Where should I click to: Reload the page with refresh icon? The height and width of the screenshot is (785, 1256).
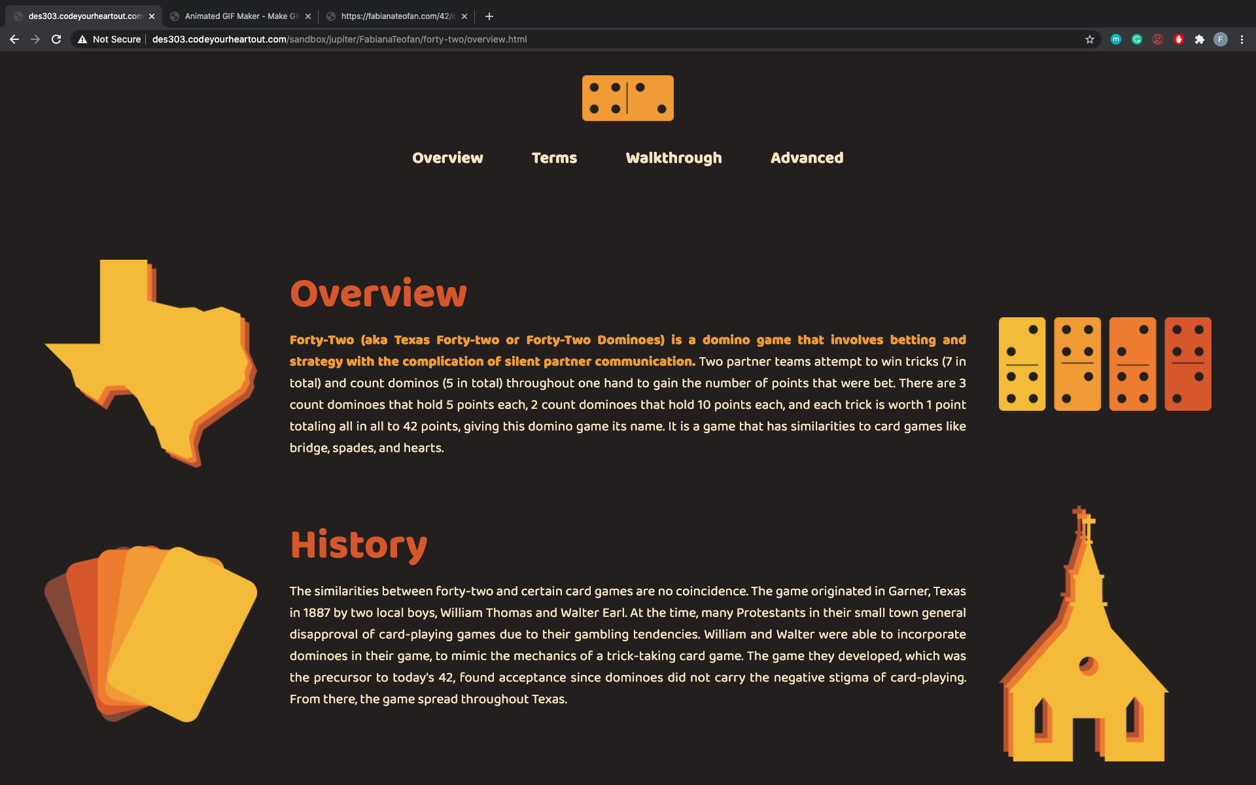coord(56,39)
